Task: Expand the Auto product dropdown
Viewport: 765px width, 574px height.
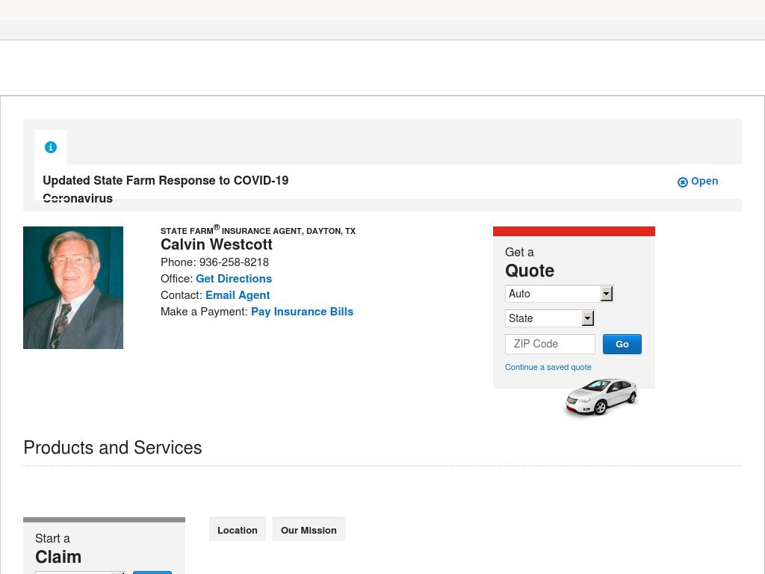Action: click(x=559, y=294)
